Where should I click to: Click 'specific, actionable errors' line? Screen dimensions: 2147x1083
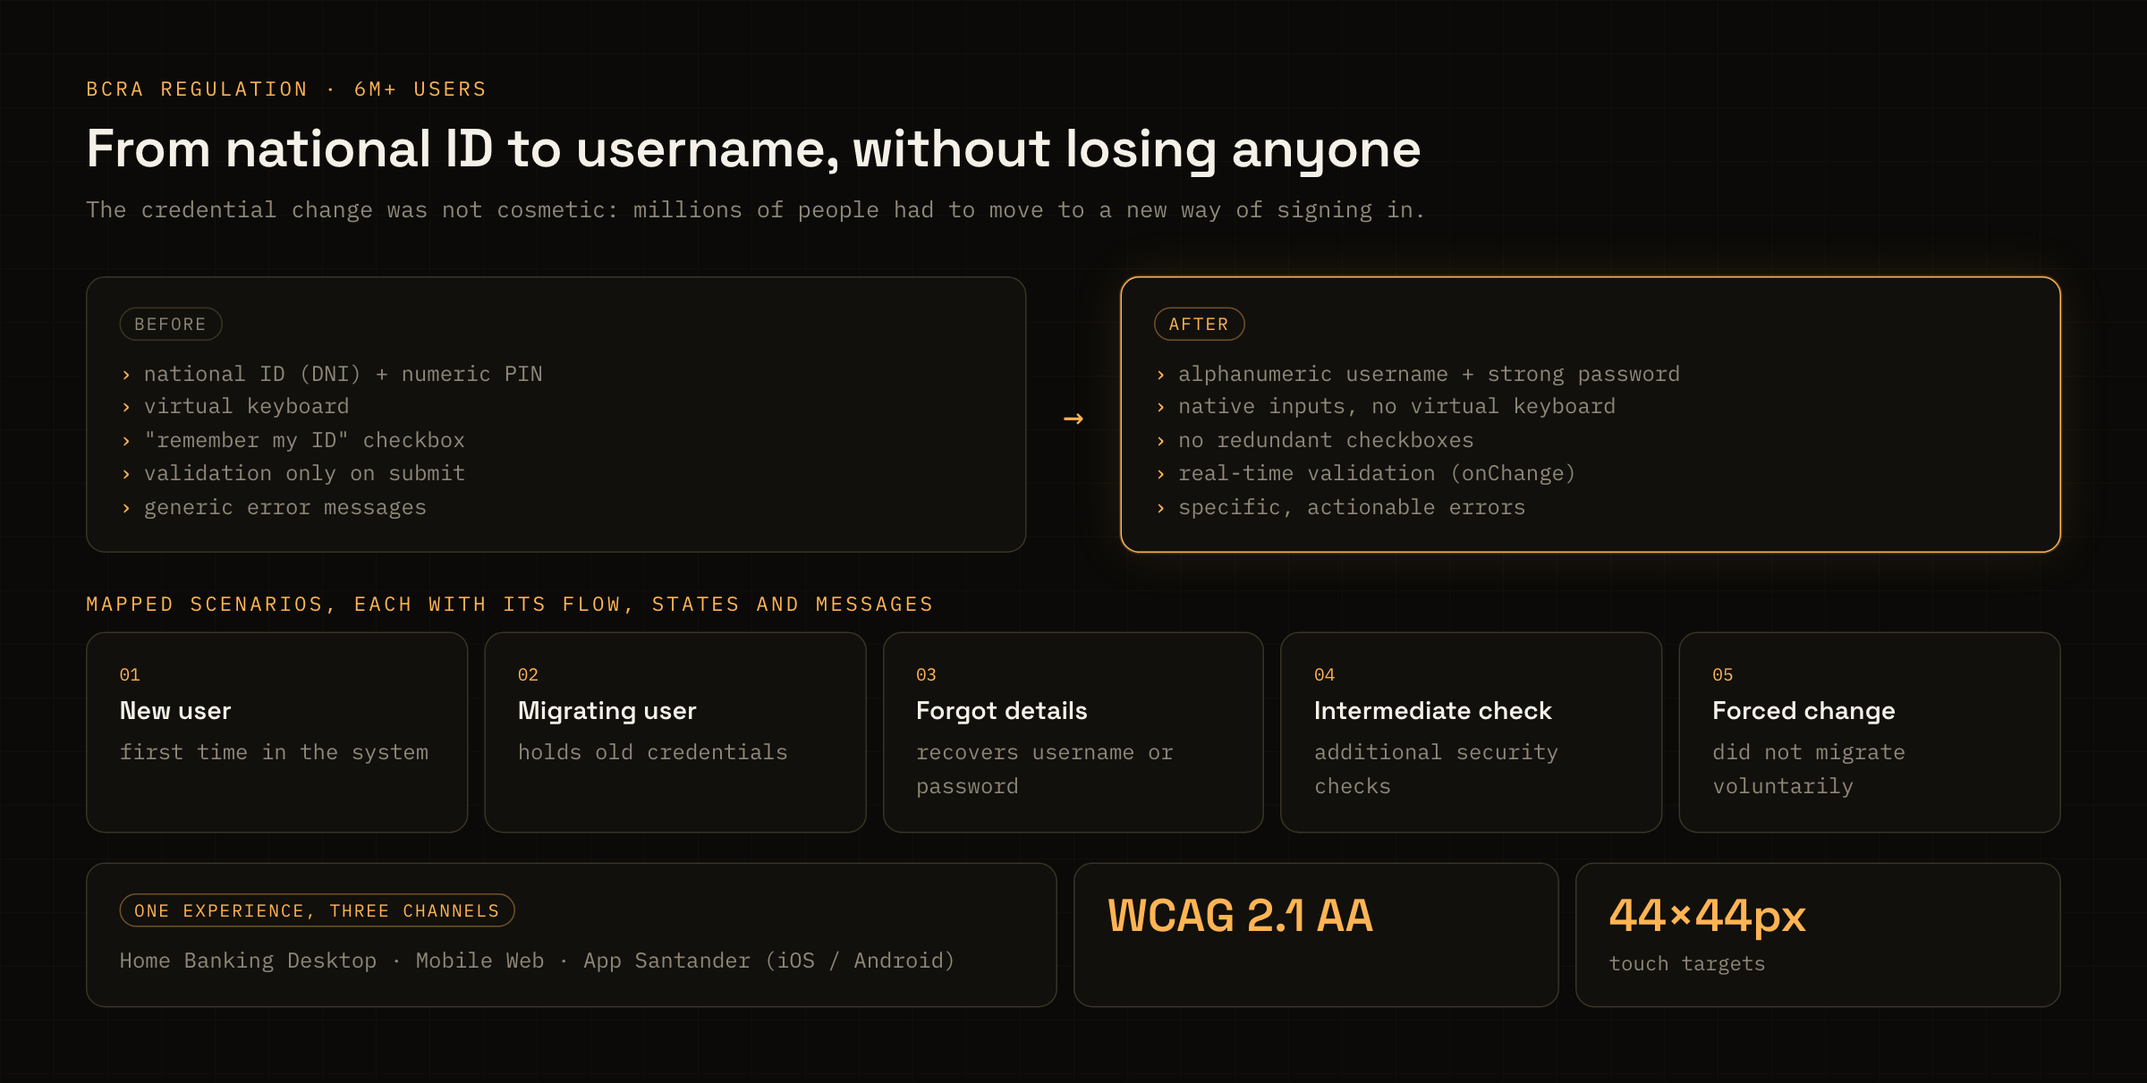pyautogui.click(x=1352, y=507)
